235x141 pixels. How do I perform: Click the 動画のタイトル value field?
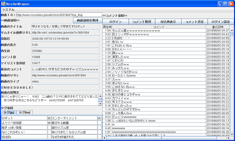[65, 26]
